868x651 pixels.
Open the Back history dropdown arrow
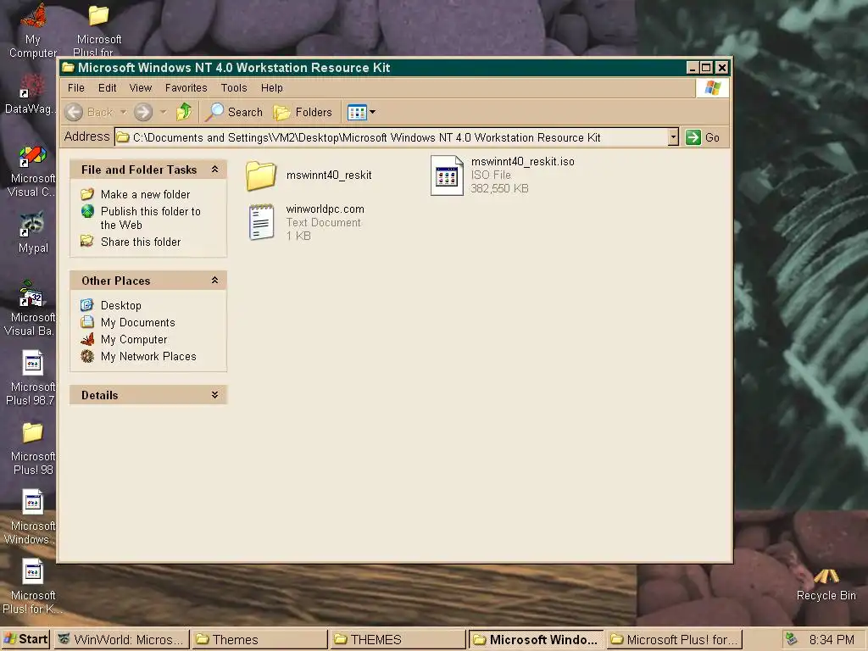click(x=124, y=113)
